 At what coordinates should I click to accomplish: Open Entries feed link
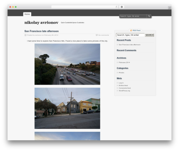point(123,85)
